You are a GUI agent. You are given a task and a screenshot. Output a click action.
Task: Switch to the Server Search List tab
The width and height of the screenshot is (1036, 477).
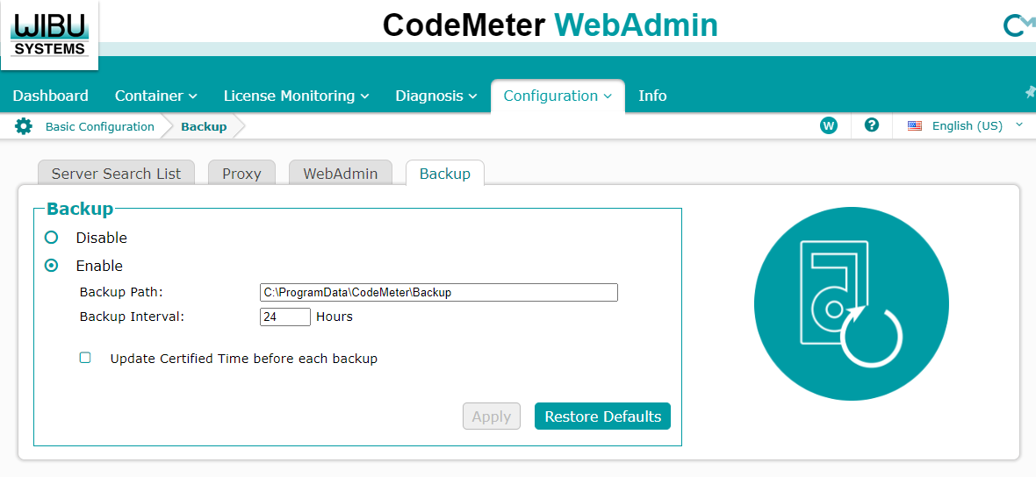[116, 174]
